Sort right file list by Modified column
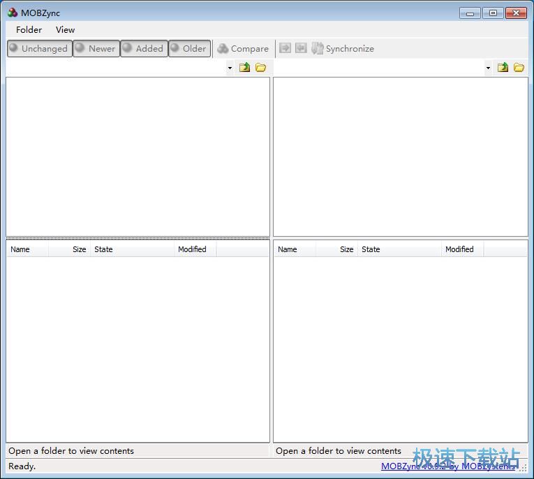Image resolution: width=534 pixels, height=479 pixels. click(x=462, y=249)
